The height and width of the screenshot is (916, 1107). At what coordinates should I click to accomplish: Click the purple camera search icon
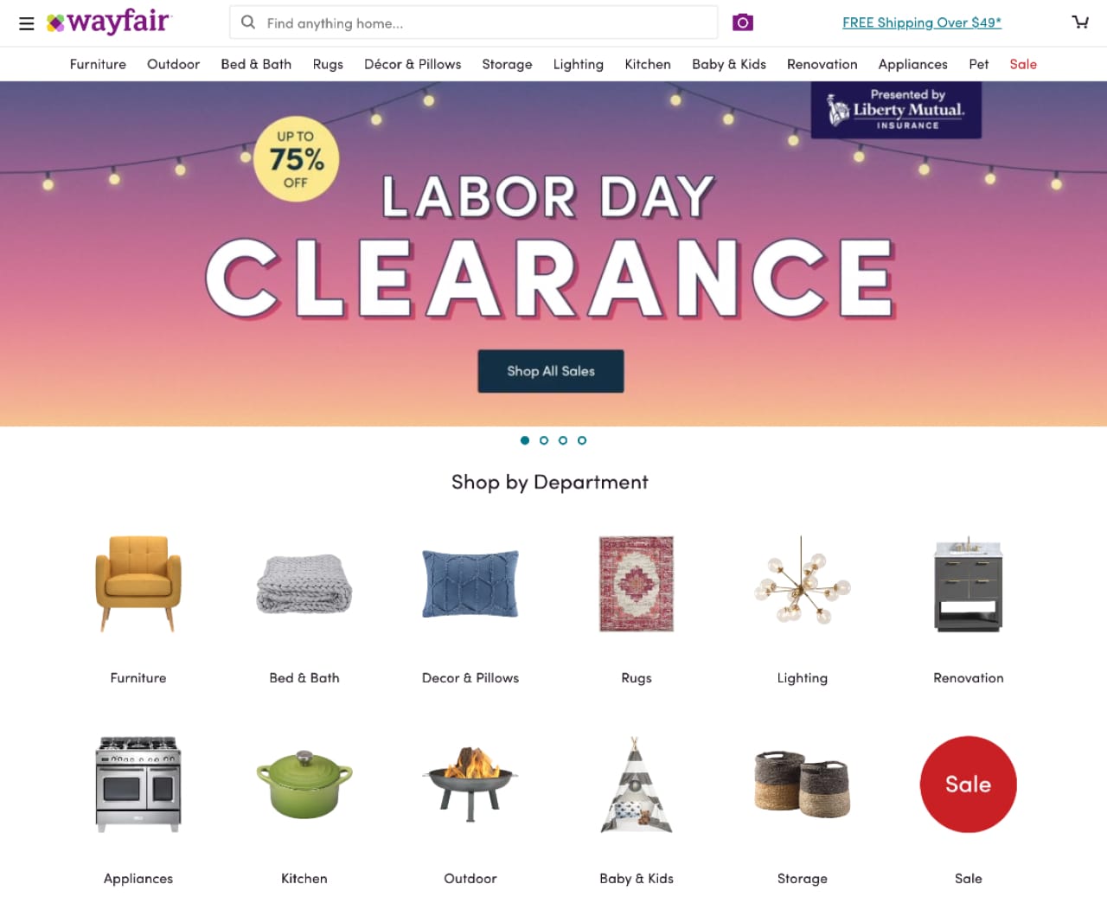[743, 22]
